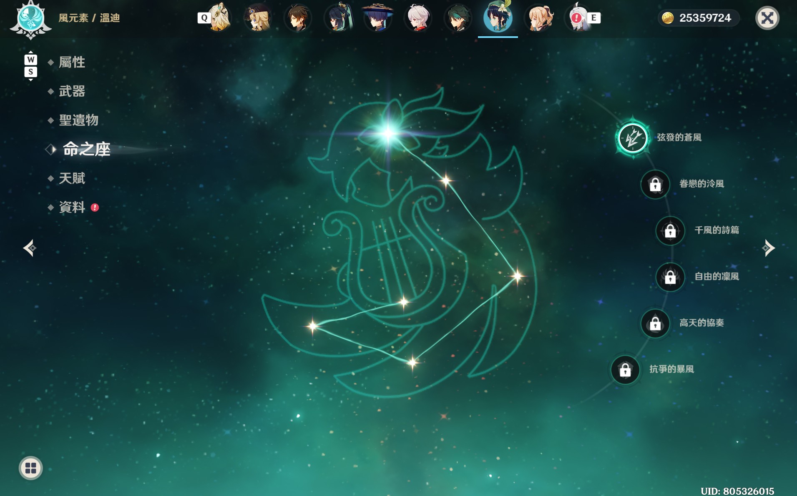Click the lock icon for 眷戀的冷風
797x496 pixels.
click(x=655, y=184)
